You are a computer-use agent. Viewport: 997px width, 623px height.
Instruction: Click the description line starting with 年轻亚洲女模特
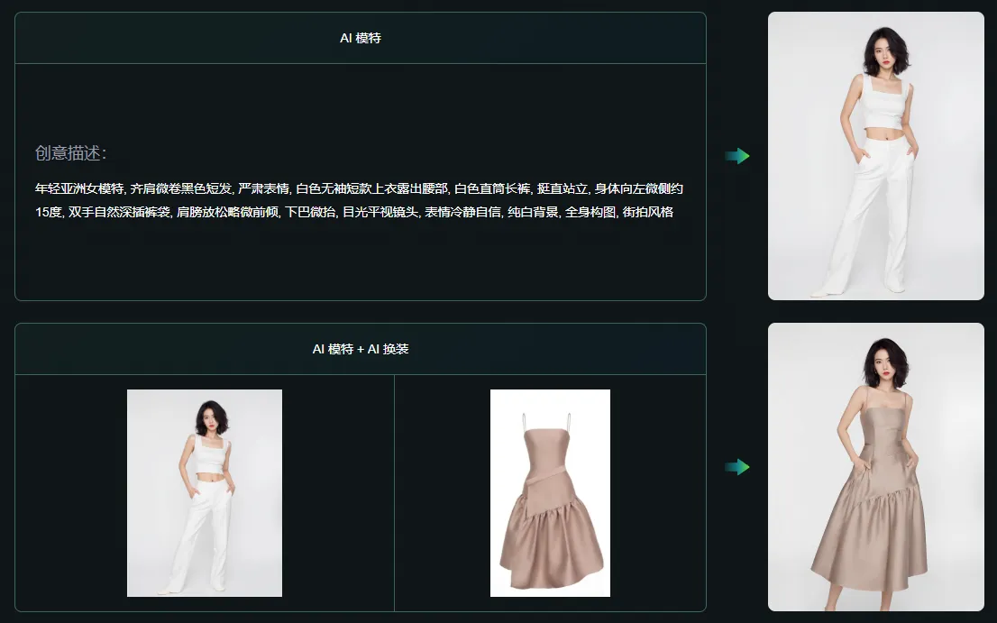[359, 188]
